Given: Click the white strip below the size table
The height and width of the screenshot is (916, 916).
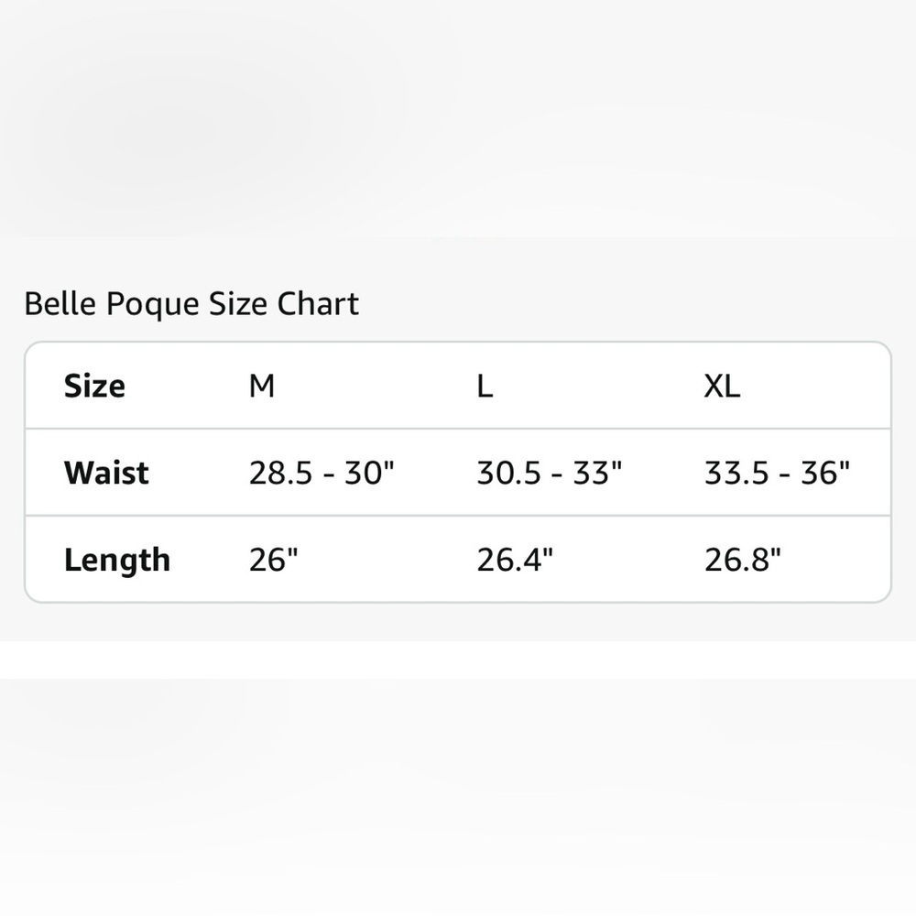Looking at the screenshot, I should click(458, 660).
